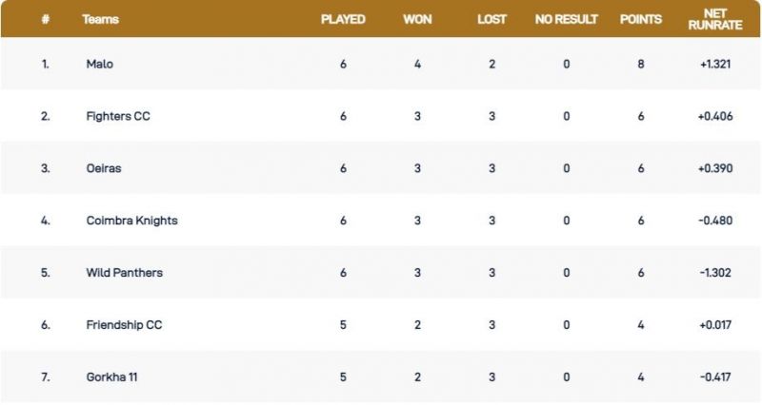Click the Coimbra Knights team entry
The image size is (762, 405).
tap(131, 221)
